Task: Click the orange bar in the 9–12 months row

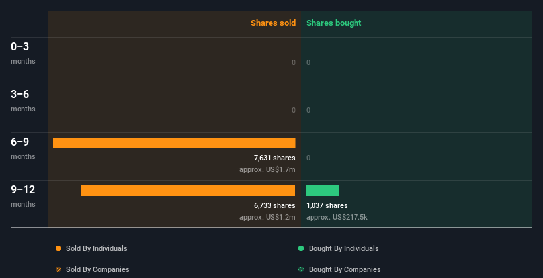Action: tap(188, 191)
